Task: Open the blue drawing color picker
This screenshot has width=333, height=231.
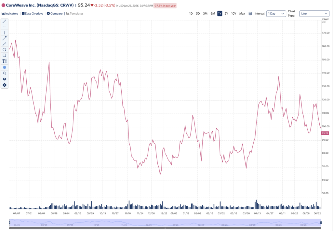Action: tap(5, 68)
